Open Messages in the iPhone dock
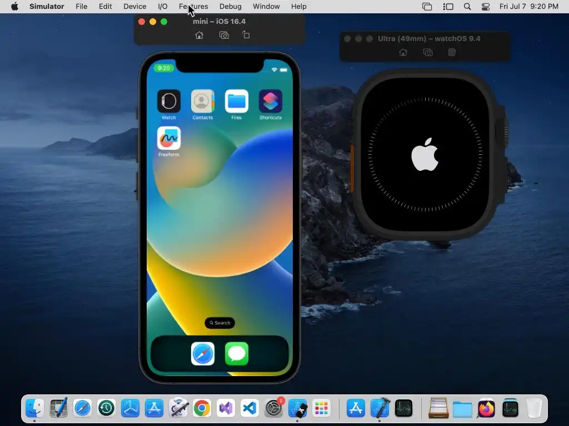Screen dimensions: 569x426 point(237,353)
